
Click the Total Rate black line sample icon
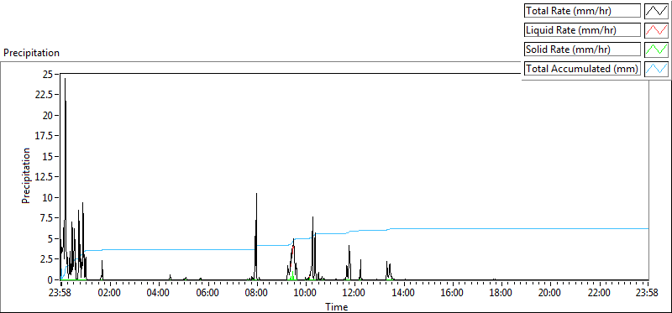(657, 11)
